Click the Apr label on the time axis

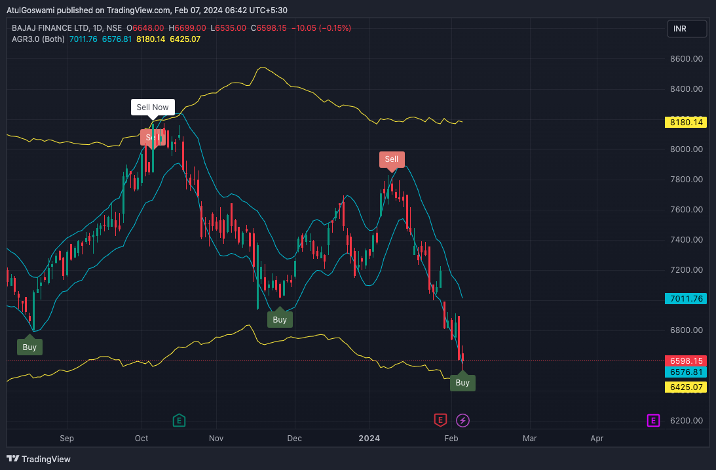(597, 439)
